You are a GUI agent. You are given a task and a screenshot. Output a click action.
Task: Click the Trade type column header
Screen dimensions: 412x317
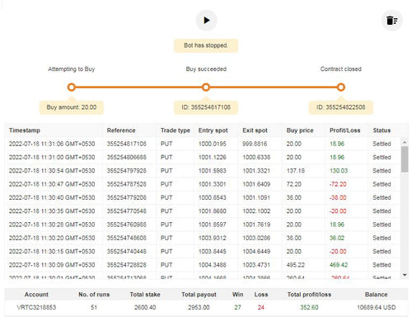(176, 130)
